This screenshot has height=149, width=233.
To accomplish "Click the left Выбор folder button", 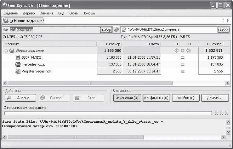I will pyautogui.click(x=106, y=30).
